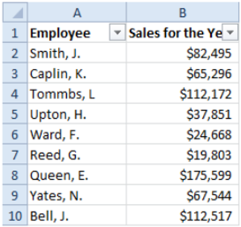Select the $112,517 sales cell

click(x=183, y=215)
